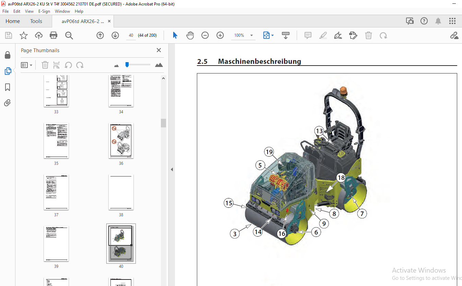Select the blank page 38 thumbnail
This screenshot has height=286, width=462.
click(x=121, y=192)
